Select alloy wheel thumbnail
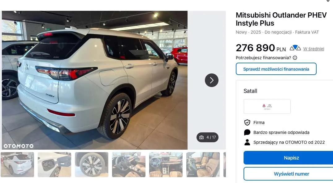The width and height of the screenshot is (333, 183). (92, 164)
